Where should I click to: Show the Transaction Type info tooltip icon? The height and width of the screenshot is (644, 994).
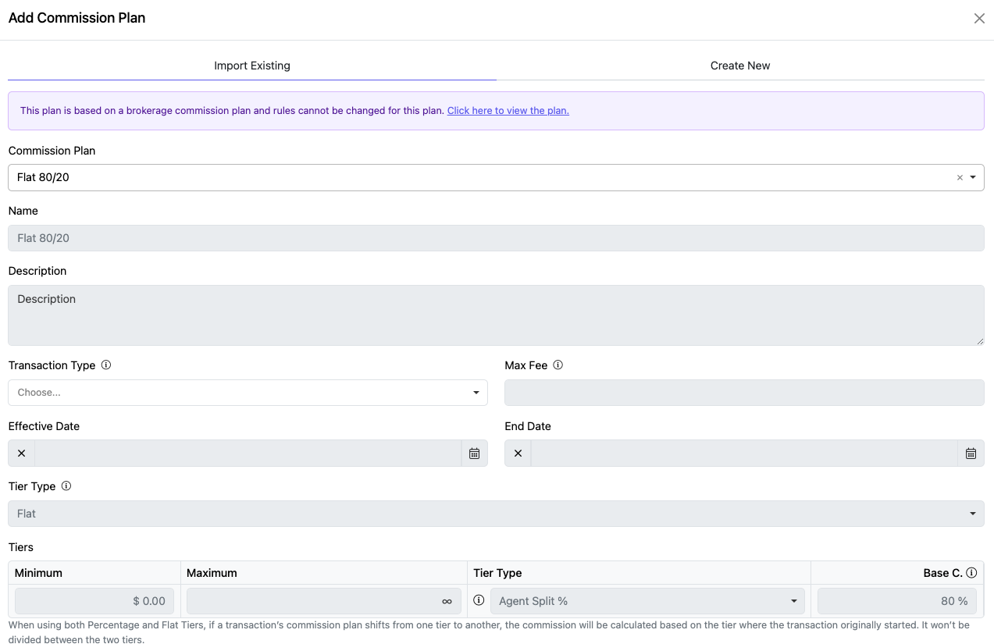[x=106, y=365]
